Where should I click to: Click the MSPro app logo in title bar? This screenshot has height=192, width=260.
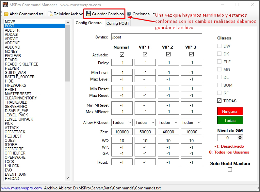click(x=5, y=5)
